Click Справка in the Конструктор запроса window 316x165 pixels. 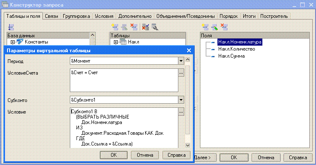click(x=298, y=158)
